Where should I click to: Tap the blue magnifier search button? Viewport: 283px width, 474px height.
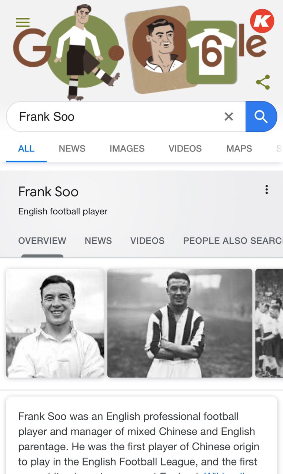click(261, 117)
